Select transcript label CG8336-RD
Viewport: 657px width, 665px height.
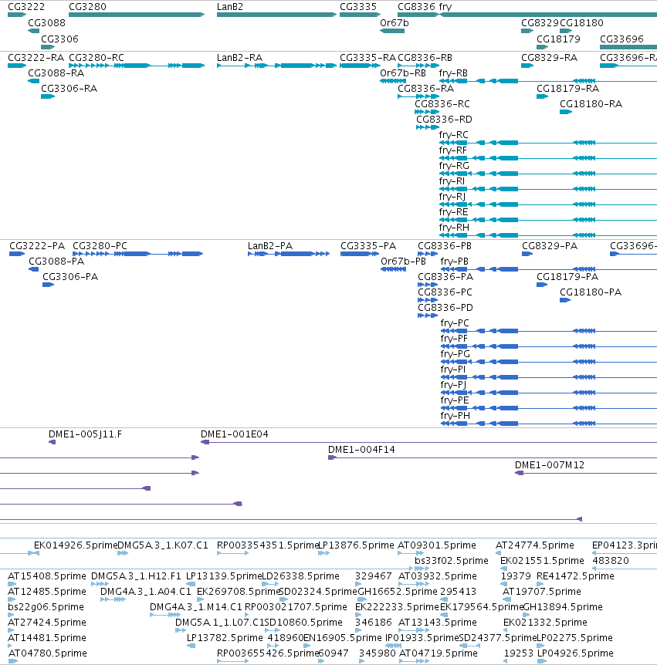(x=444, y=119)
